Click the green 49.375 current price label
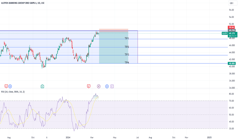 point(232,33)
